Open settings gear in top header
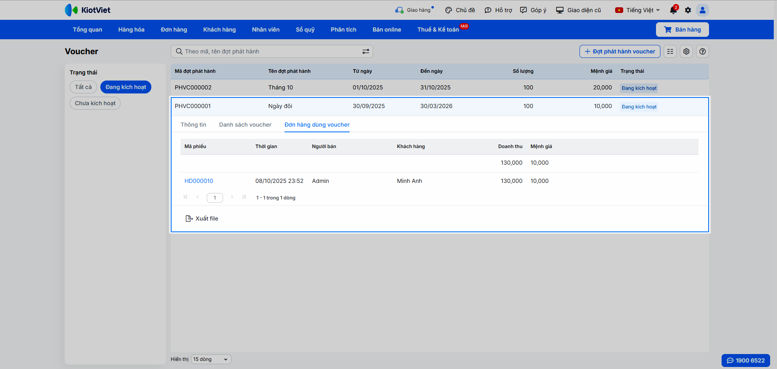This screenshot has width=777, height=369. pos(688,10)
